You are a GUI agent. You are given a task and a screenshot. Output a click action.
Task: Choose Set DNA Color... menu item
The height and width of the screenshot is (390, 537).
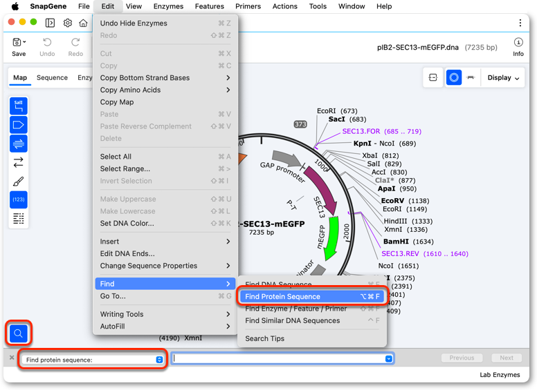(165, 224)
